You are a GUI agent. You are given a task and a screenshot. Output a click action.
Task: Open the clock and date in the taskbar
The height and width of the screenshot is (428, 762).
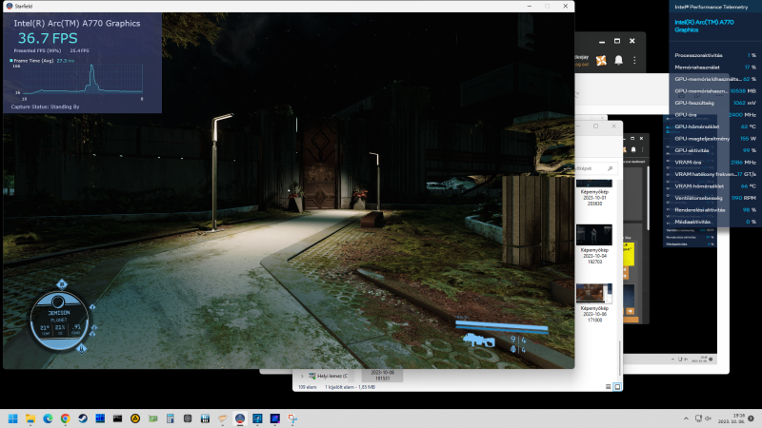point(732,418)
